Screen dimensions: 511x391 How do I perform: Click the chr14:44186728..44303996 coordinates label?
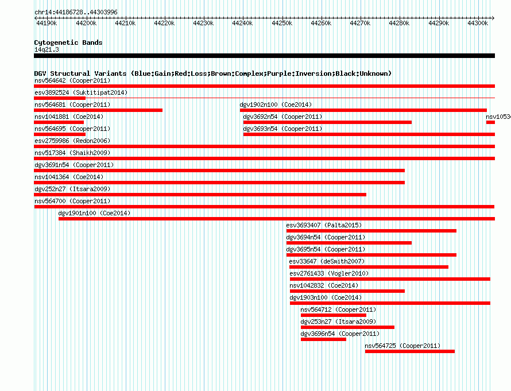point(76,12)
